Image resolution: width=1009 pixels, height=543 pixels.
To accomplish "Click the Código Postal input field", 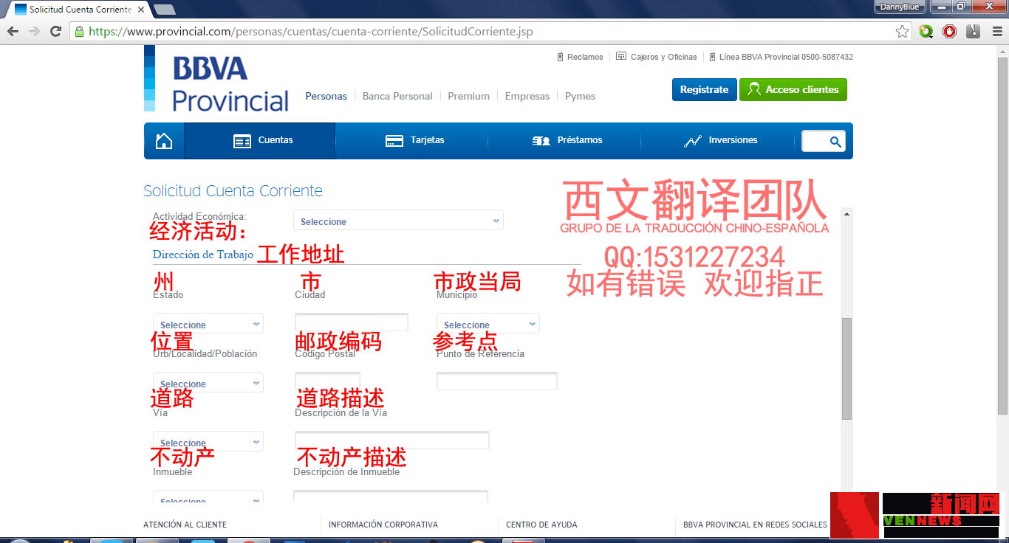I will 327,381.
